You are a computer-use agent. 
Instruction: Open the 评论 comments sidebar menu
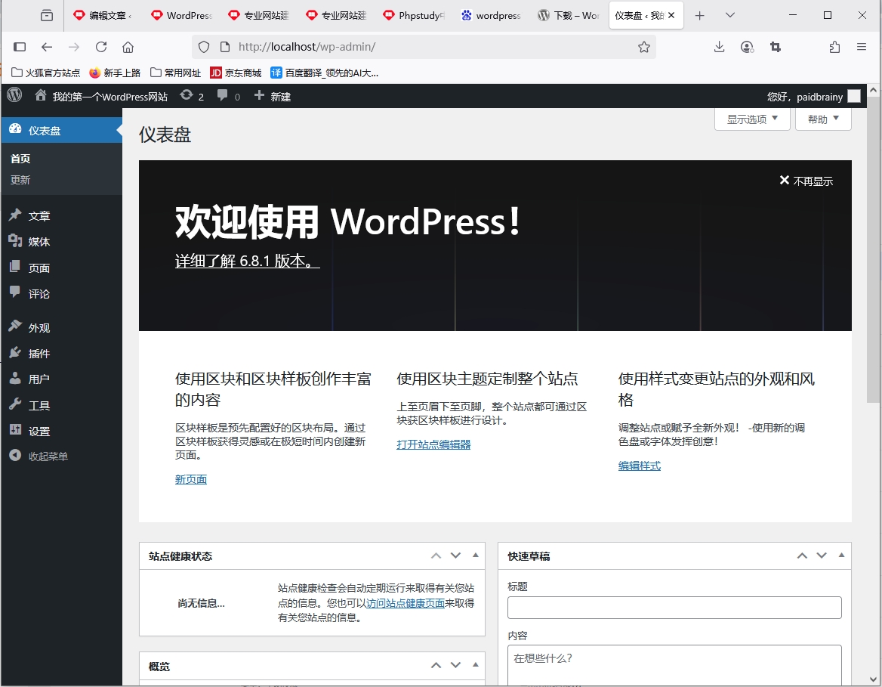click(x=60, y=294)
